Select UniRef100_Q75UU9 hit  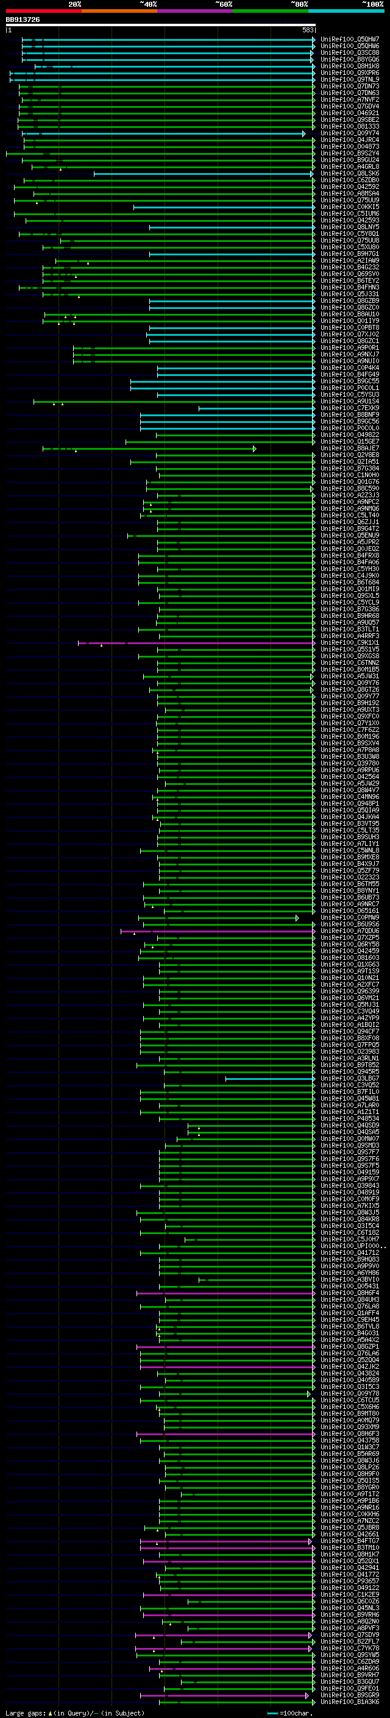pyautogui.click(x=350, y=200)
